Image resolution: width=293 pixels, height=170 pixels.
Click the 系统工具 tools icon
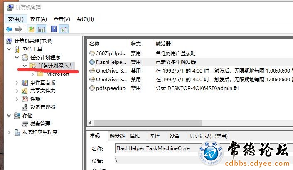pos(17,49)
